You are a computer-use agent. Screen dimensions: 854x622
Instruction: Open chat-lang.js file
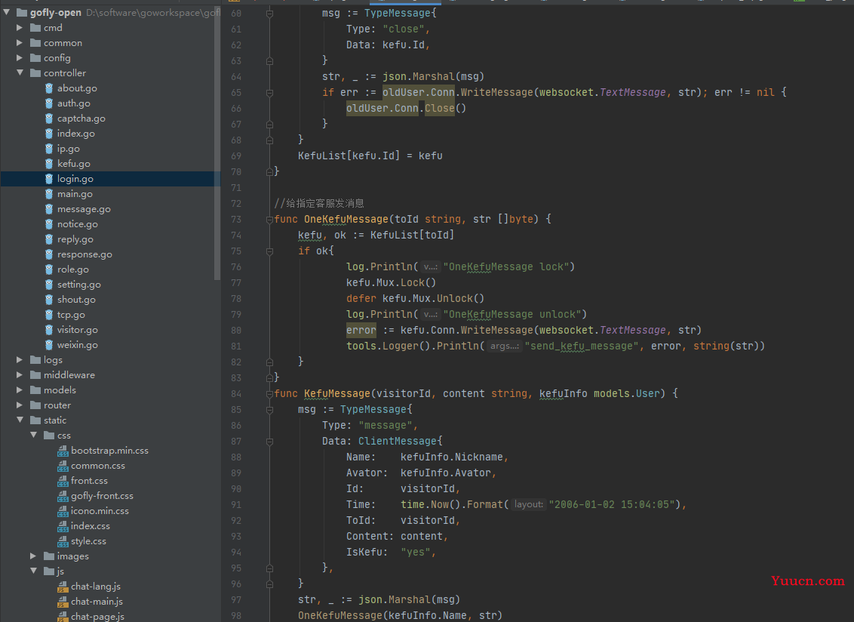(x=95, y=586)
